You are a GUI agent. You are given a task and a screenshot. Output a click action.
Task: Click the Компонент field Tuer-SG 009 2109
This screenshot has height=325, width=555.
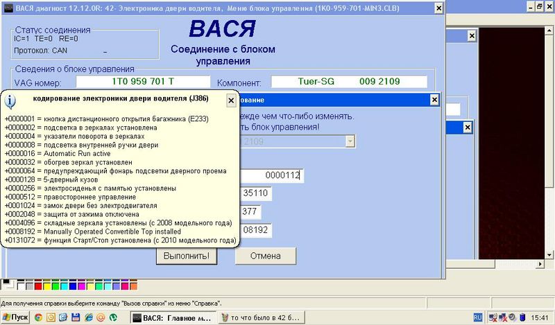(349, 82)
